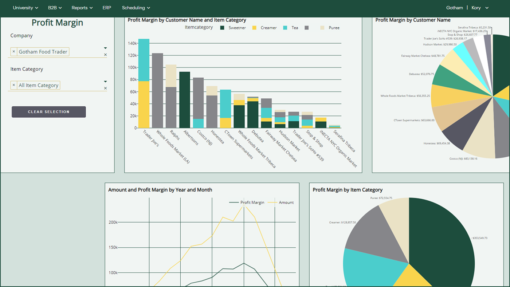Select the Albertsons dark green bar
Image resolution: width=510 pixels, height=287 pixels.
(185, 100)
